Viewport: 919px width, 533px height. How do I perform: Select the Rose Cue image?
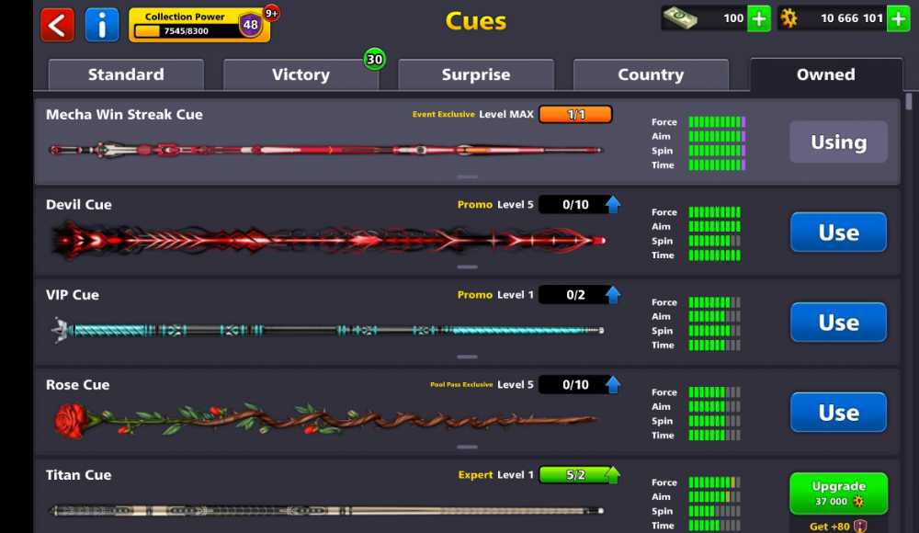tap(326, 420)
